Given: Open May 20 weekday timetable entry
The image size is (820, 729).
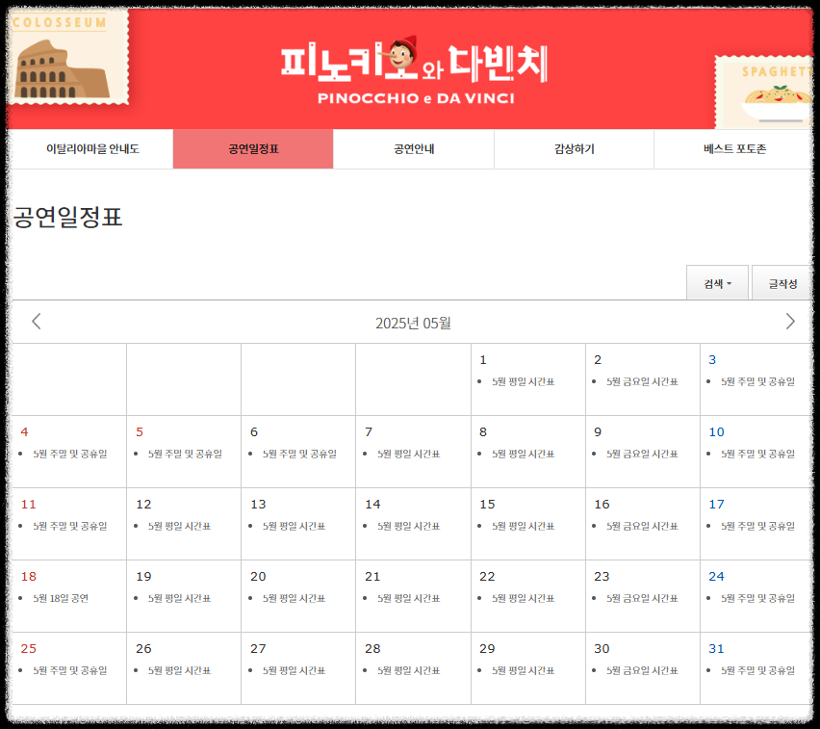Looking at the screenshot, I should point(294,598).
